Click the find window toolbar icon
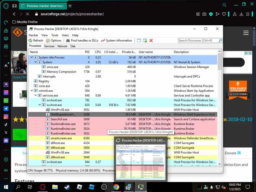This screenshot has width=256, height=192. pos(139,40)
